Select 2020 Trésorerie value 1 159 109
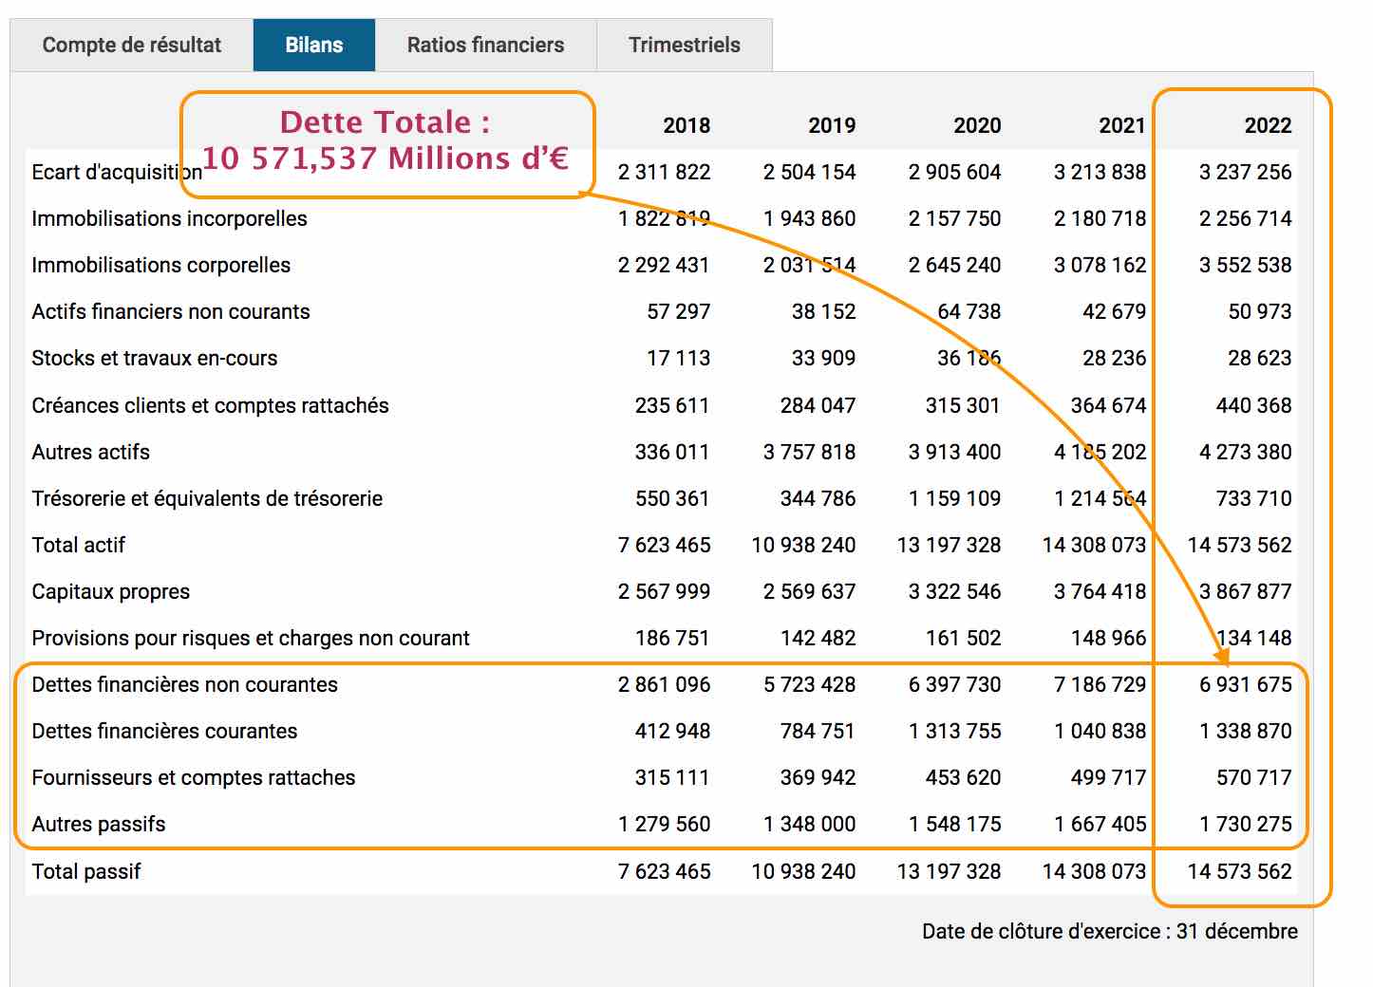1373x987 pixels. click(x=954, y=498)
